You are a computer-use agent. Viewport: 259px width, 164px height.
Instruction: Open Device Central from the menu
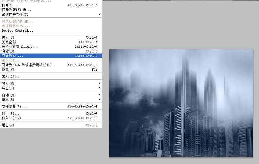click(17, 31)
